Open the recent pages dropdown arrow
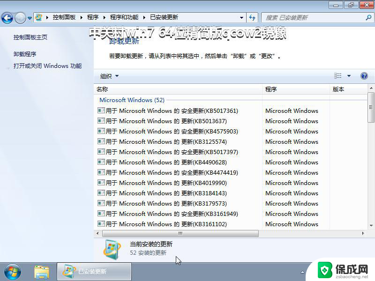The image size is (375, 281). click(x=30, y=18)
